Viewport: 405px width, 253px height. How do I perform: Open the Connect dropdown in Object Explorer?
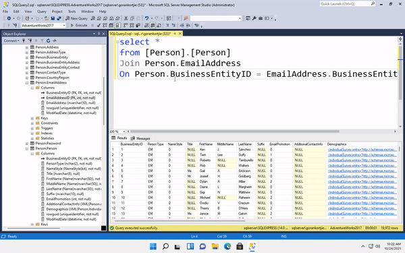(11, 40)
